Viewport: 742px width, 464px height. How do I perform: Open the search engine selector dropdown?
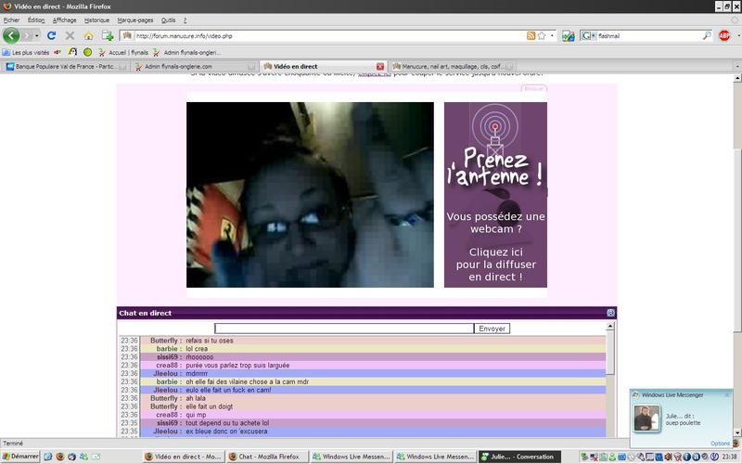pos(593,35)
